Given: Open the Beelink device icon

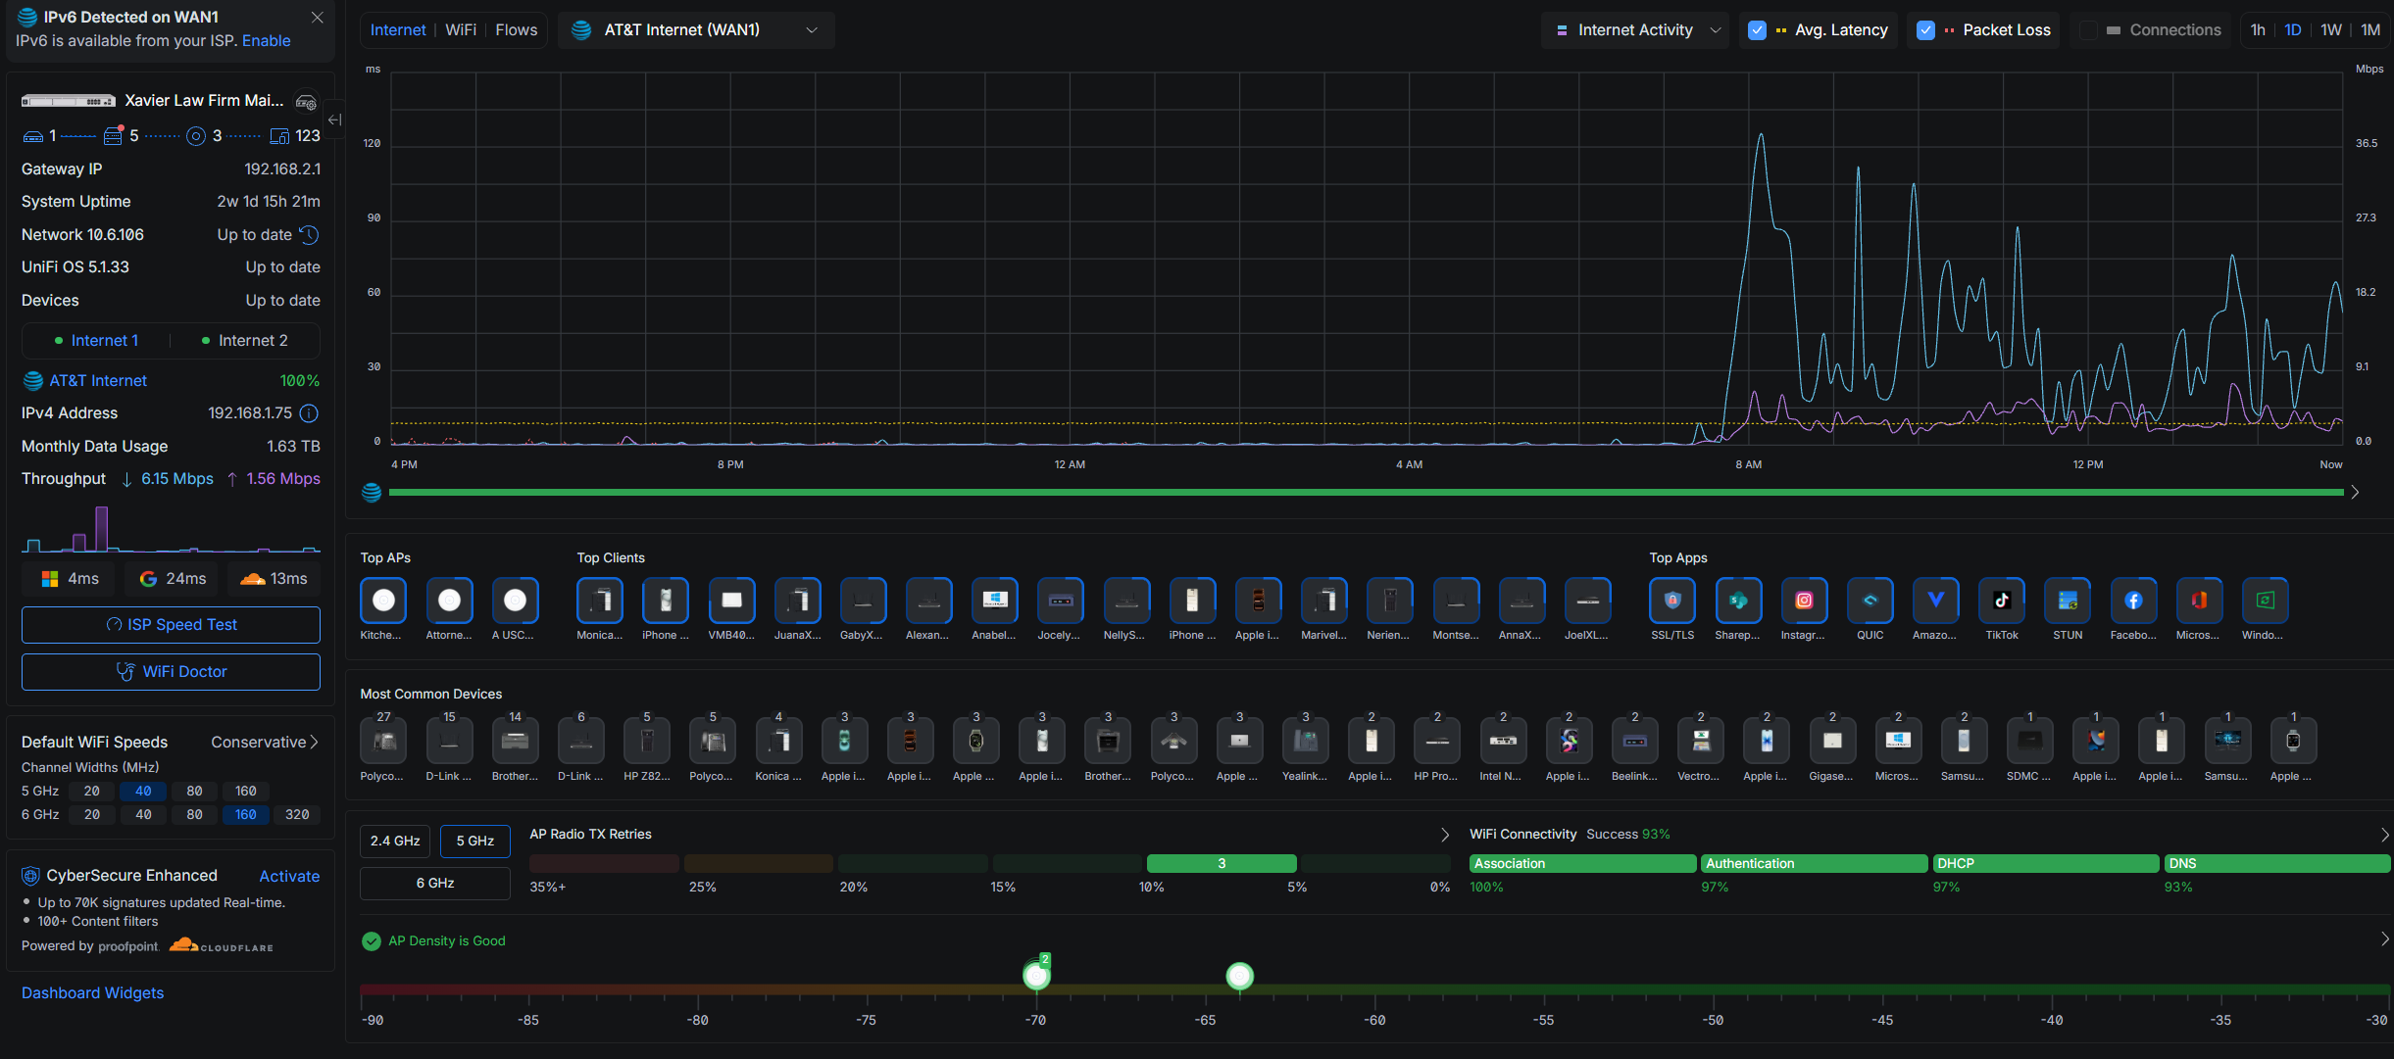Looking at the screenshot, I should (x=1634, y=742).
